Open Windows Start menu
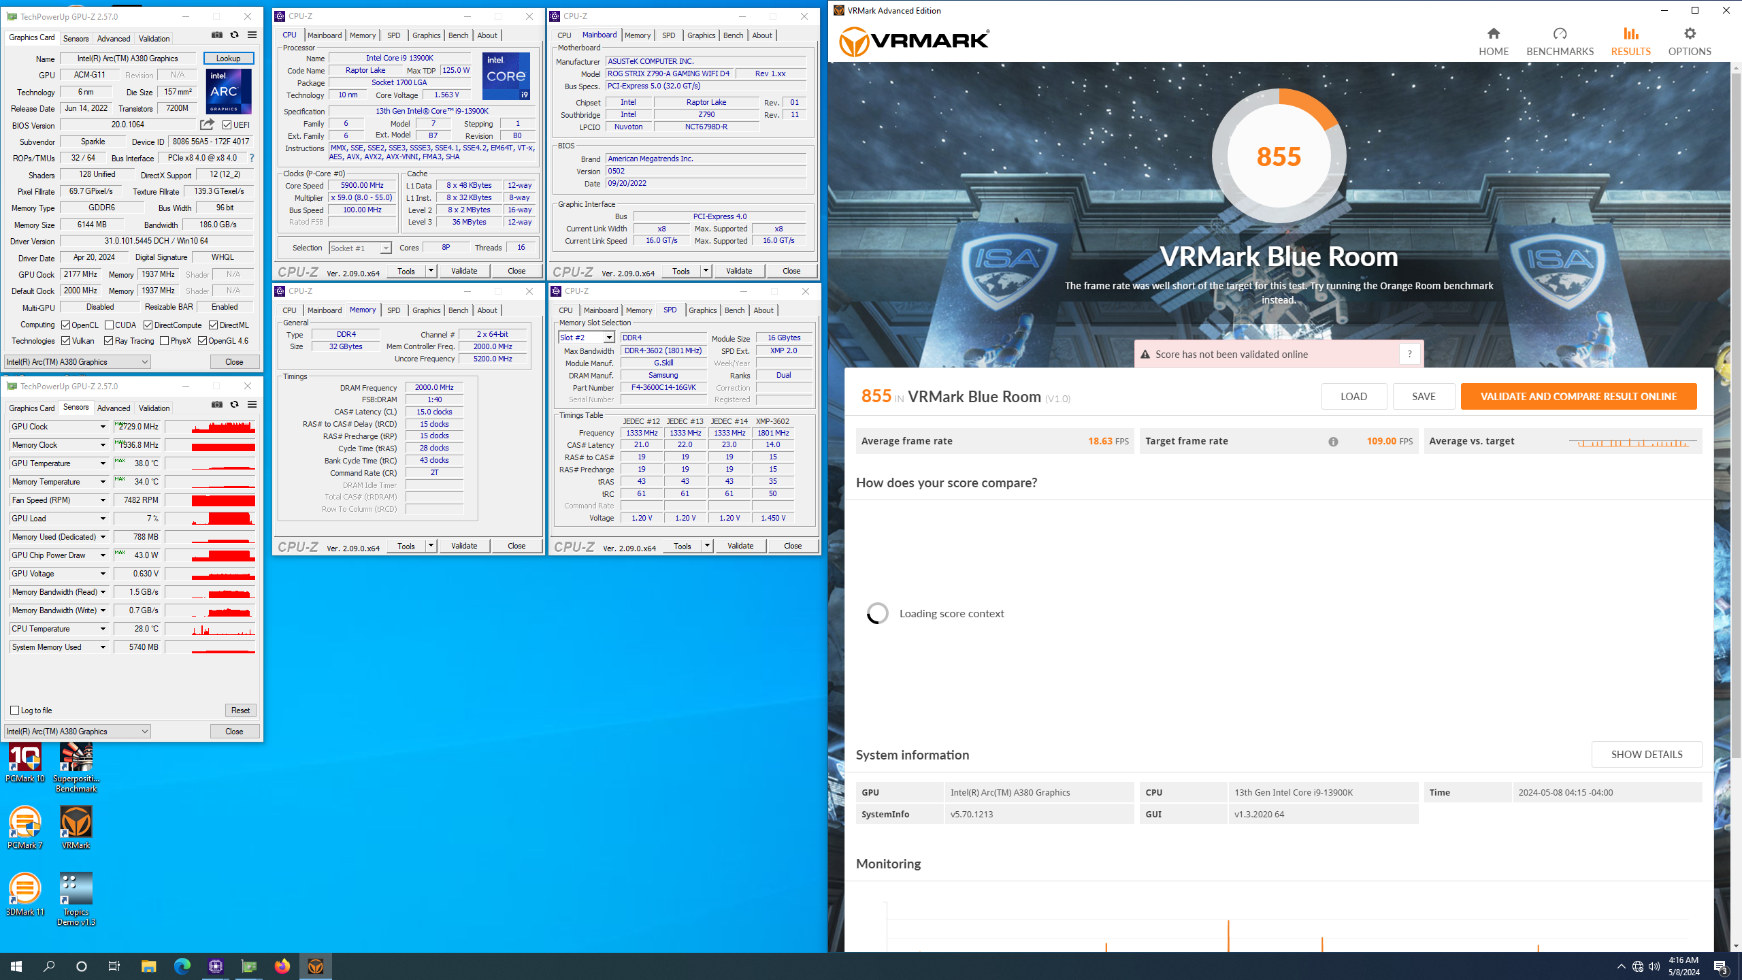 tap(16, 966)
